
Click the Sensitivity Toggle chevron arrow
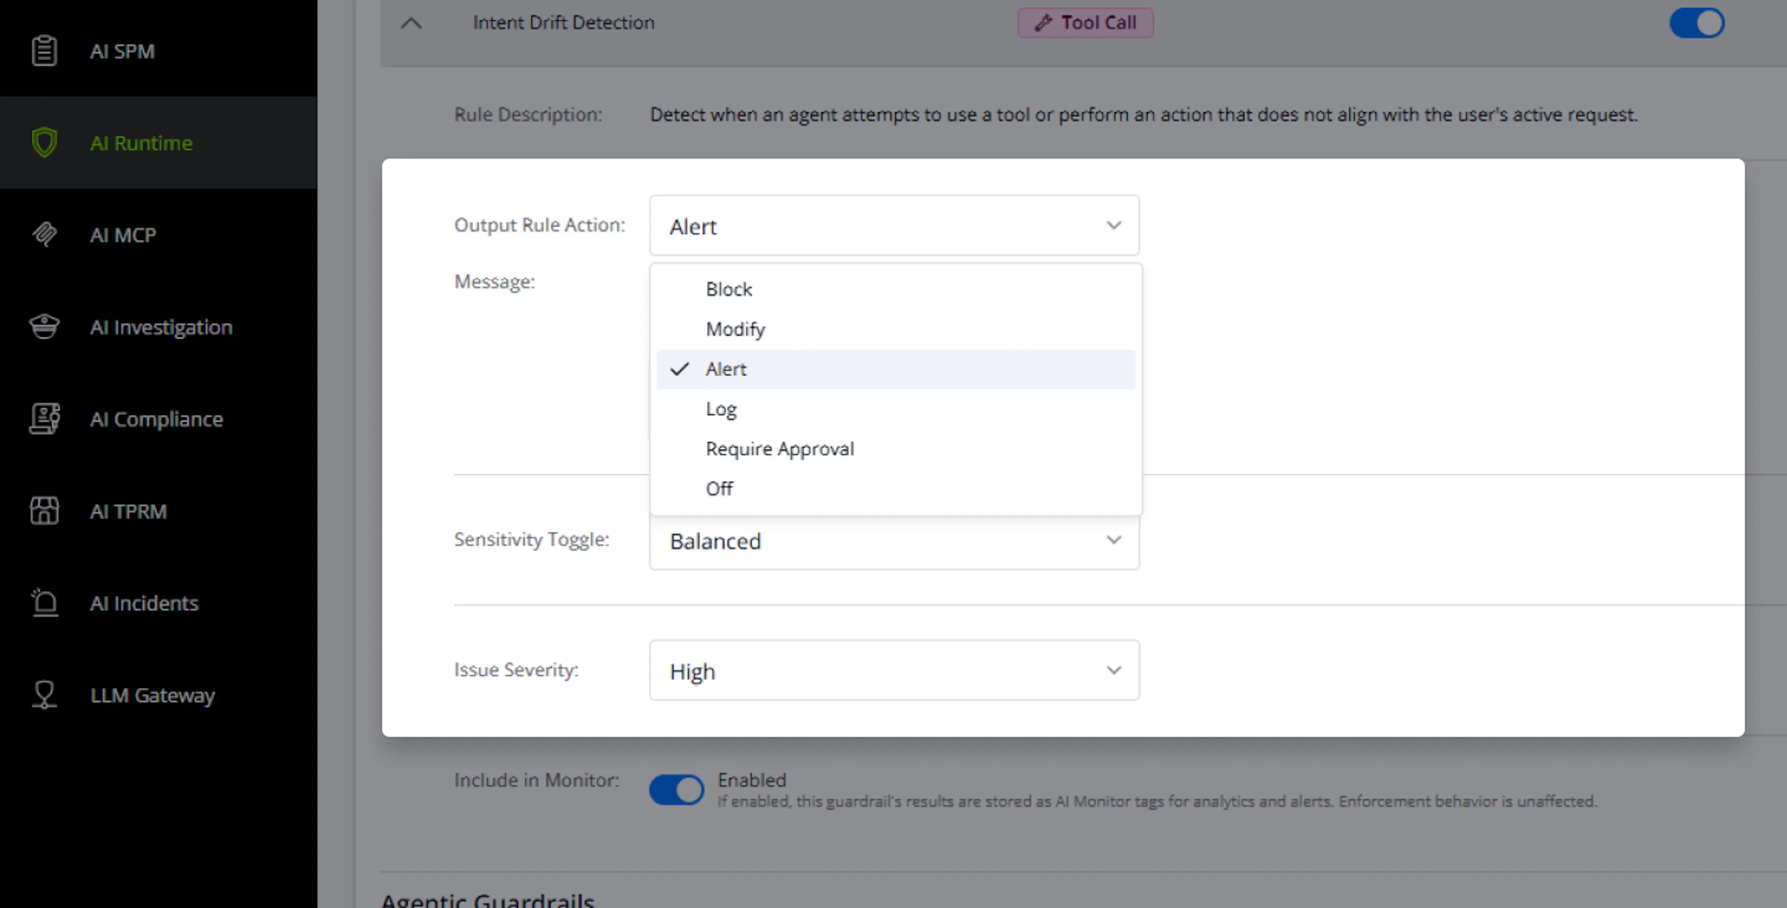[1114, 540]
